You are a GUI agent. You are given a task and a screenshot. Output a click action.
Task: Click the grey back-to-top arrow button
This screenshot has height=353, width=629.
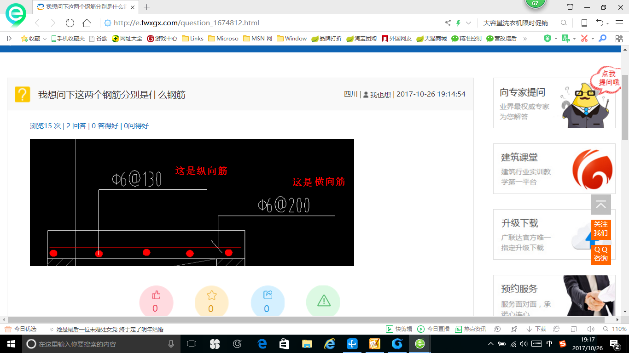[x=601, y=205]
